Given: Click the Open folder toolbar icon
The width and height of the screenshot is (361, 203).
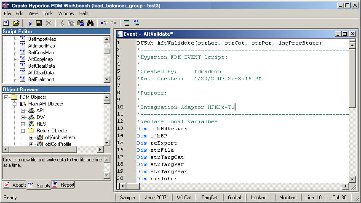Looking at the screenshot, I should (x=16, y=23).
